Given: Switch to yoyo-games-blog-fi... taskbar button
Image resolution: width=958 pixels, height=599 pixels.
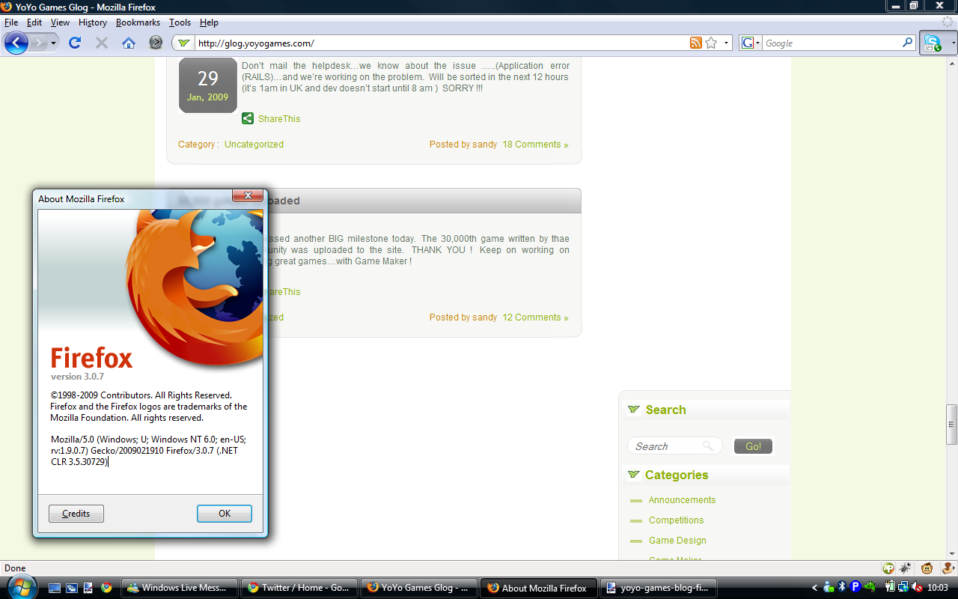Looking at the screenshot, I should (659, 588).
